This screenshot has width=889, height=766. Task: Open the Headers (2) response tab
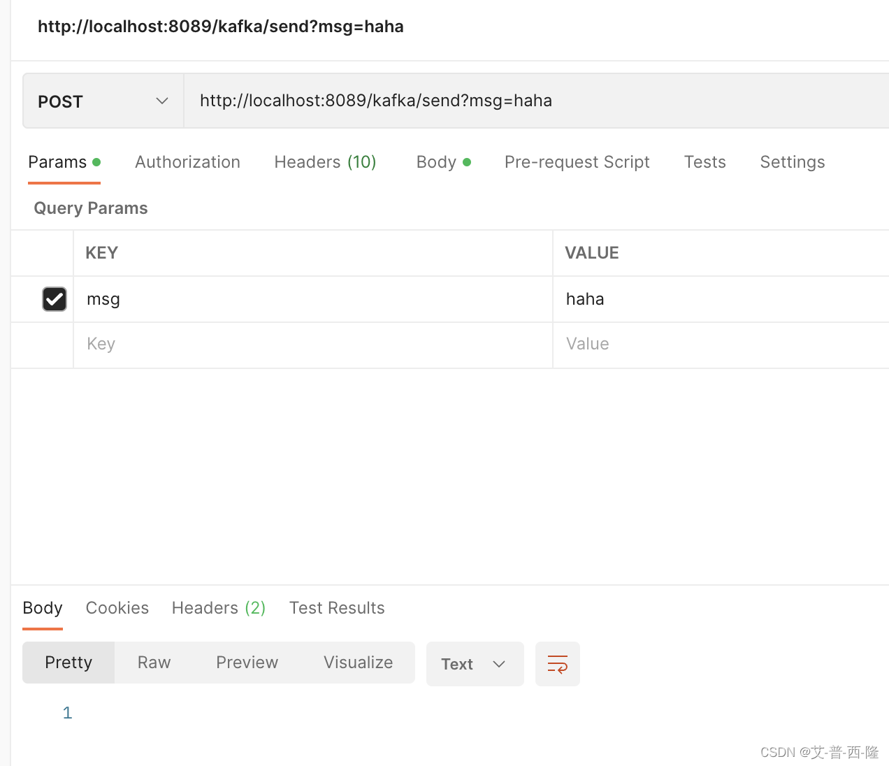[x=217, y=607]
